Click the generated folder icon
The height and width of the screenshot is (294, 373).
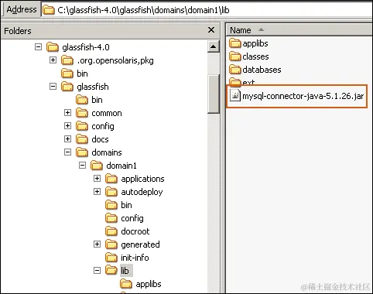pos(111,244)
